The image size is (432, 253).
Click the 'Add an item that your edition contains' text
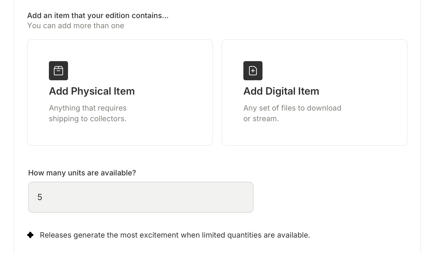pyautogui.click(x=98, y=15)
